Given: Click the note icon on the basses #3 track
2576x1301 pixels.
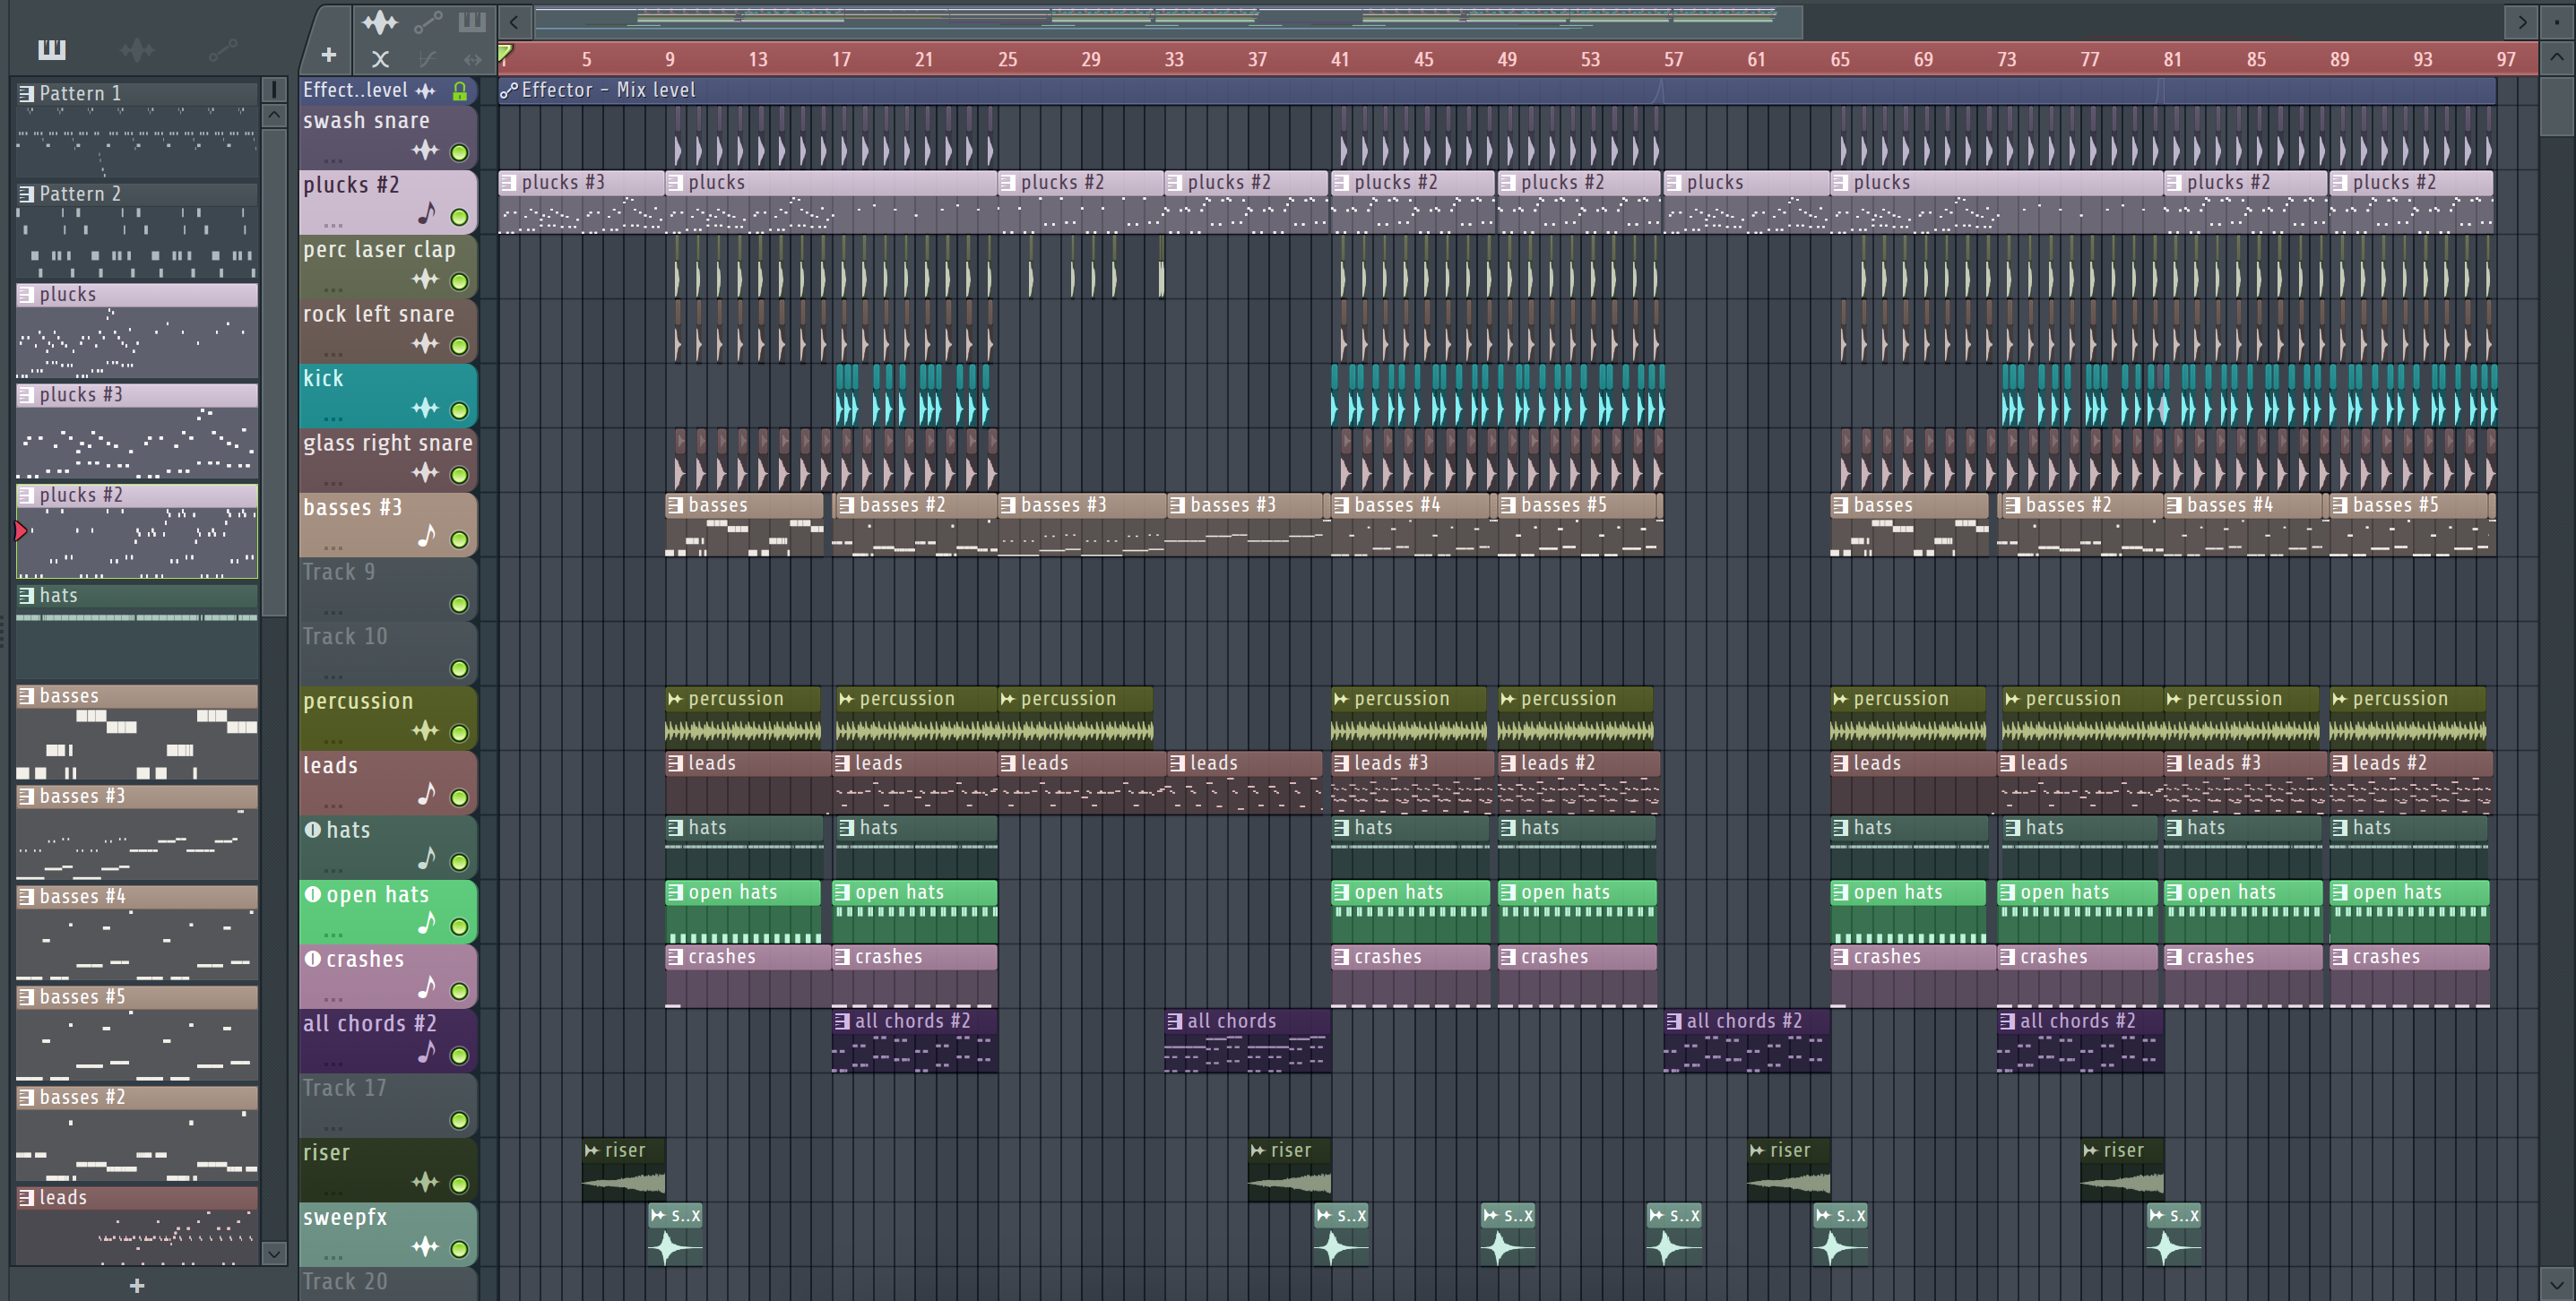Looking at the screenshot, I should 427,536.
